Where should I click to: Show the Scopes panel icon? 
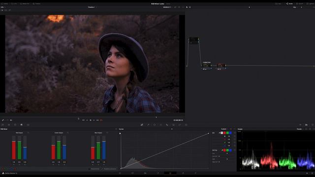306,125
